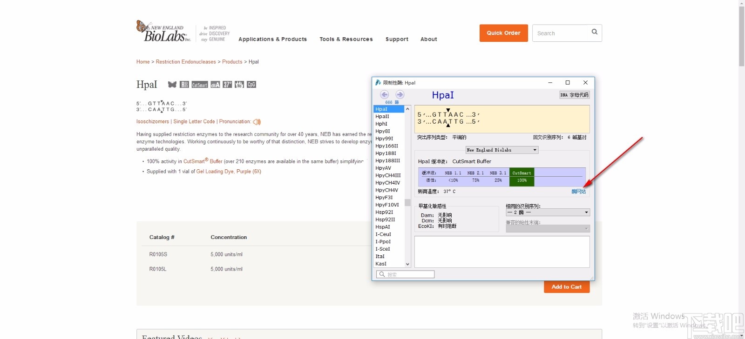Open the disabled compatible sticky ends dropdown
The width and height of the screenshot is (745, 339).
(548, 229)
